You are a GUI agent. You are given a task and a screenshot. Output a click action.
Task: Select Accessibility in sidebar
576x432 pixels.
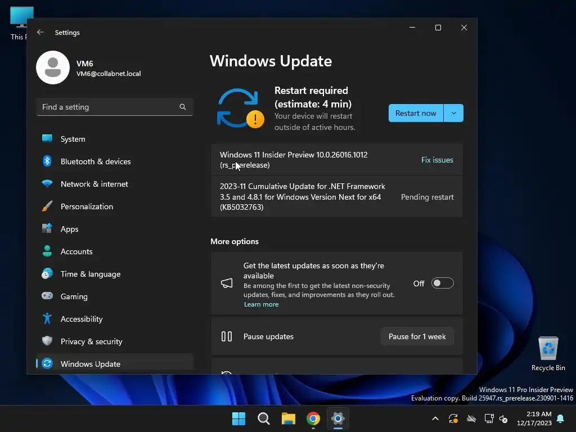point(115,319)
